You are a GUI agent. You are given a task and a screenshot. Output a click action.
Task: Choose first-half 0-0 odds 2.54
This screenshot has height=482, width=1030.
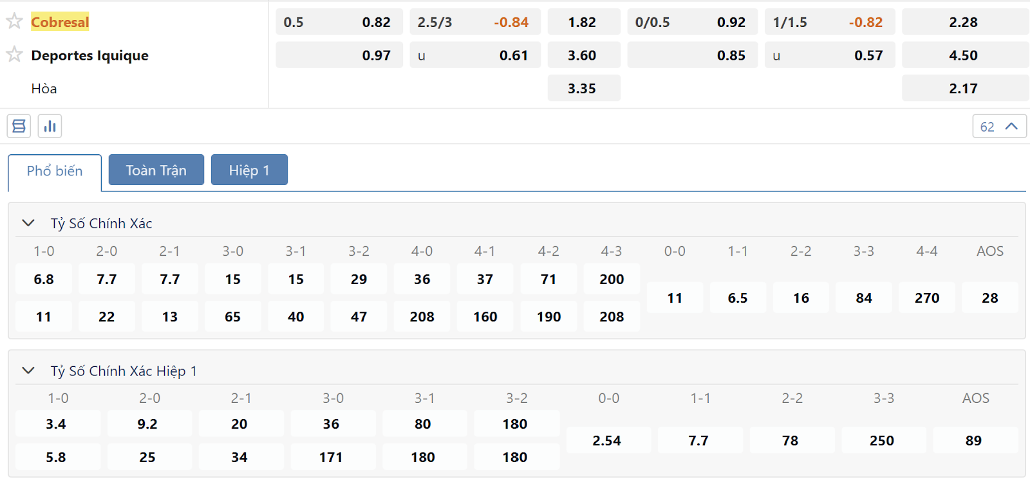[x=607, y=441]
